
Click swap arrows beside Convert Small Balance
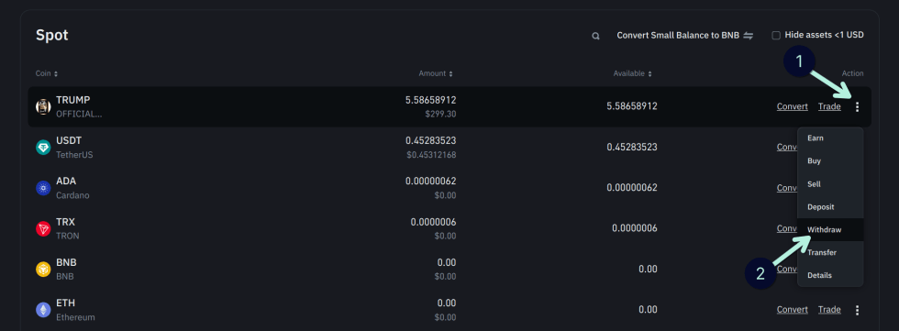pos(749,36)
